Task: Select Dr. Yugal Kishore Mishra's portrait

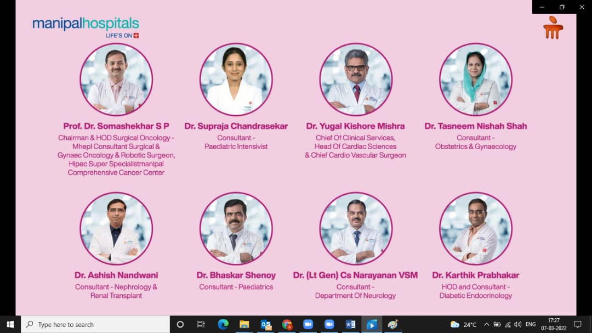Action: pos(356,80)
